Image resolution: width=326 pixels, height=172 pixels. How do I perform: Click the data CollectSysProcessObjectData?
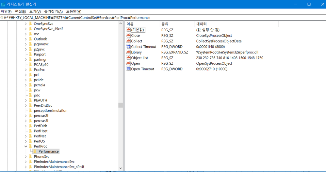click(219, 41)
